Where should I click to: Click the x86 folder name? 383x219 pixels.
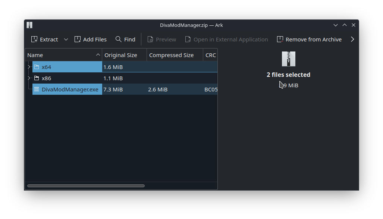[47, 78]
